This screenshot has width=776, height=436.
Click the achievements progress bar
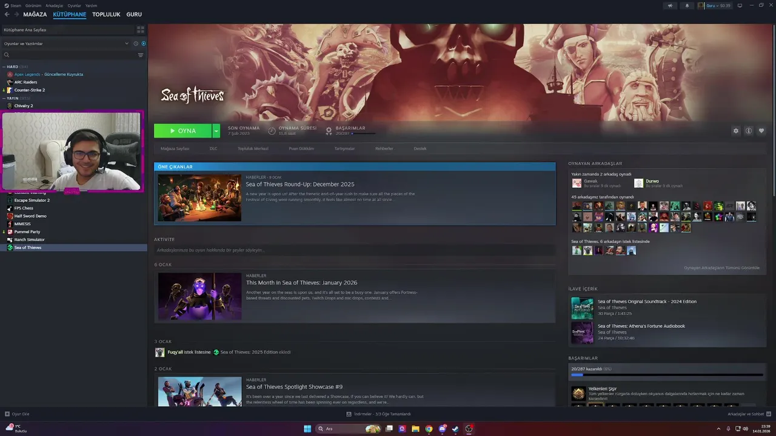[x=667, y=375]
